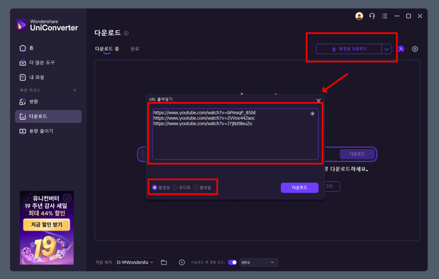Open the 19주년 anniversary sale banner
Image resolution: width=439 pixels, height=279 pixels.
point(47,228)
